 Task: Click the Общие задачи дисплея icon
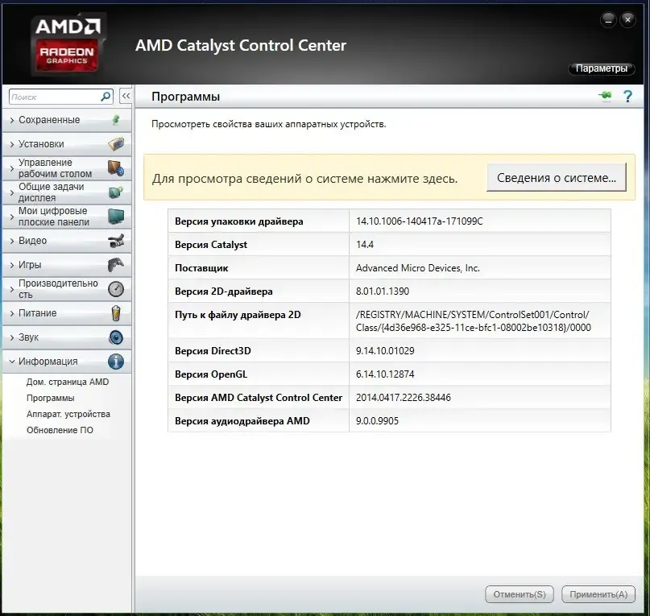(x=116, y=192)
